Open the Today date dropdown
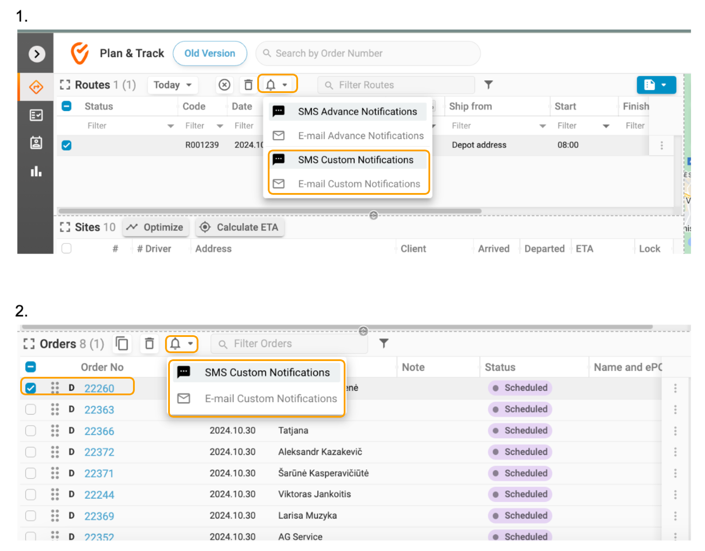This screenshot has height=551, width=705. (173, 85)
